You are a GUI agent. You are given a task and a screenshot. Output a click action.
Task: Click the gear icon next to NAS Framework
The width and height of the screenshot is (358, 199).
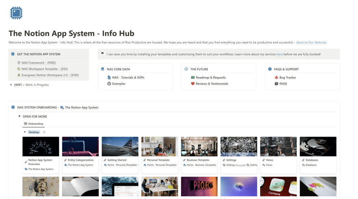(19, 63)
